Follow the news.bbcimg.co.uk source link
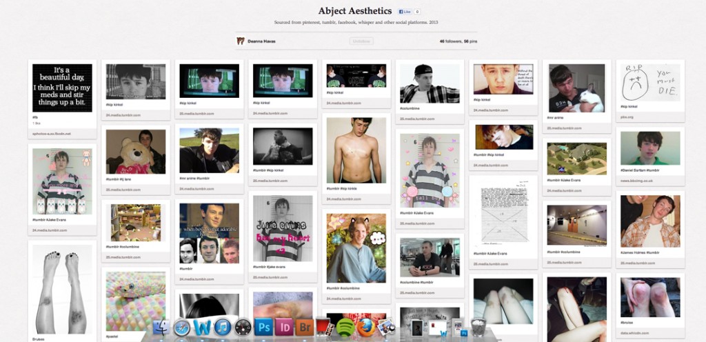The width and height of the screenshot is (706, 342). point(635,181)
